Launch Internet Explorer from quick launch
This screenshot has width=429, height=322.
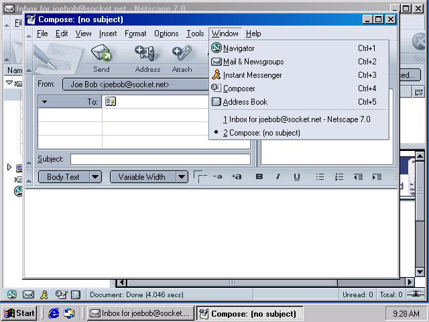click(x=54, y=313)
